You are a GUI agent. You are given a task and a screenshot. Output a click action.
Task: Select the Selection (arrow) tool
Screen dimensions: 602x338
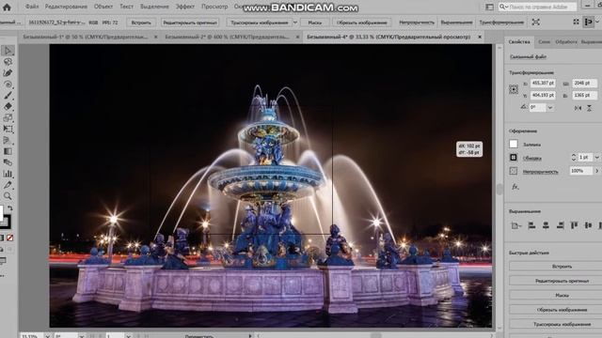[x=8, y=51]
